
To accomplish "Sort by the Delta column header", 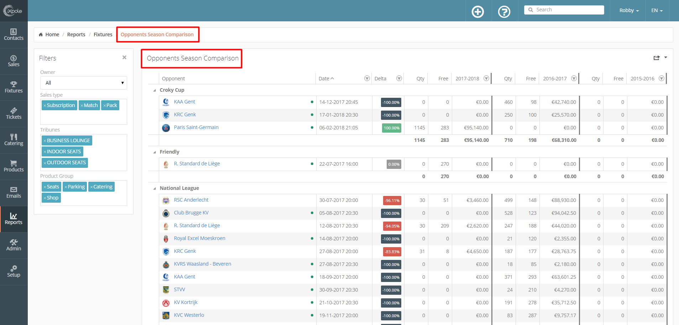I will click(380, 79).
